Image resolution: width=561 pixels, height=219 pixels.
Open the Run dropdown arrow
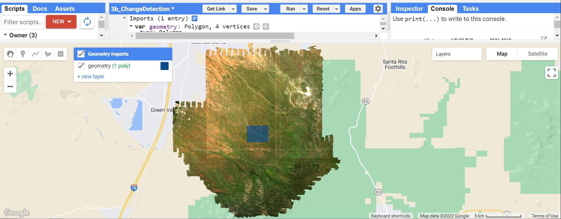point(304,9)
